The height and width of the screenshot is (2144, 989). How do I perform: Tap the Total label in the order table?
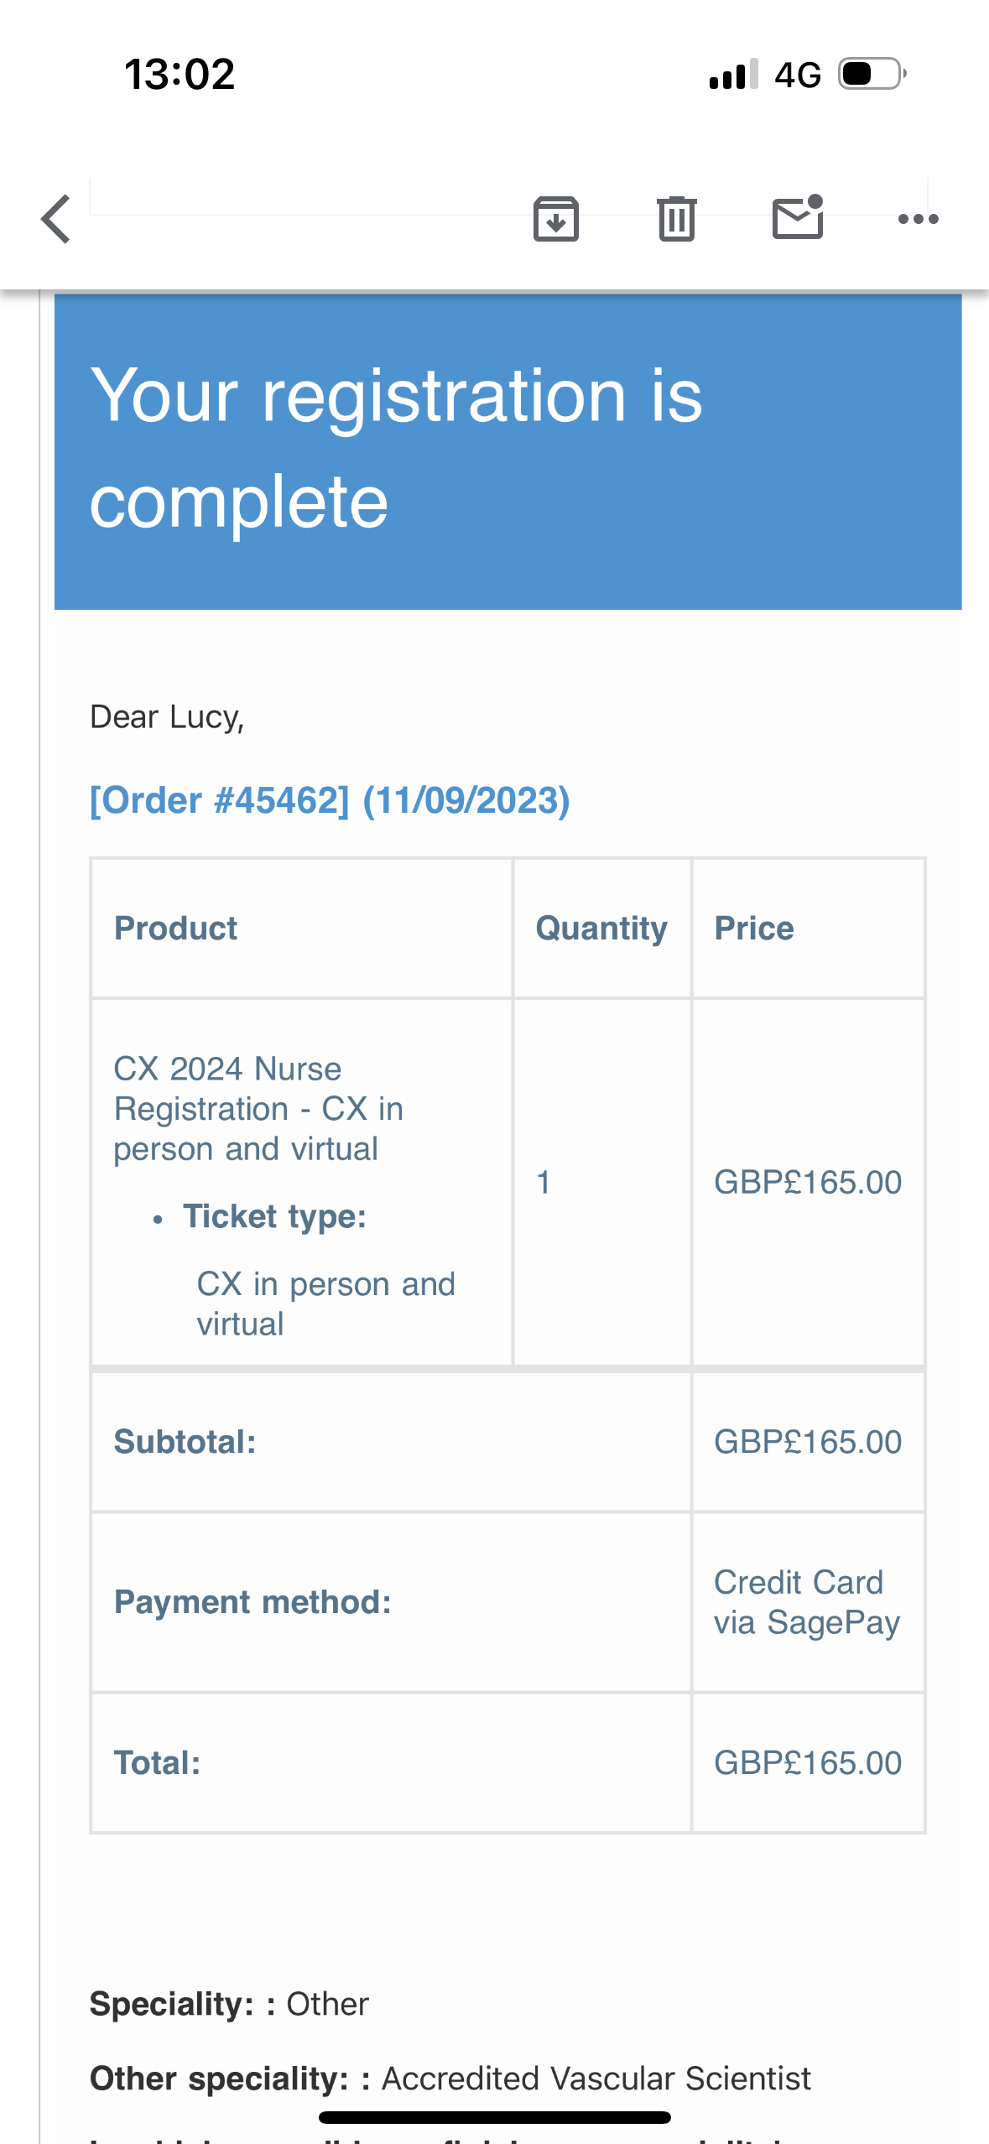coord(157,1762)
